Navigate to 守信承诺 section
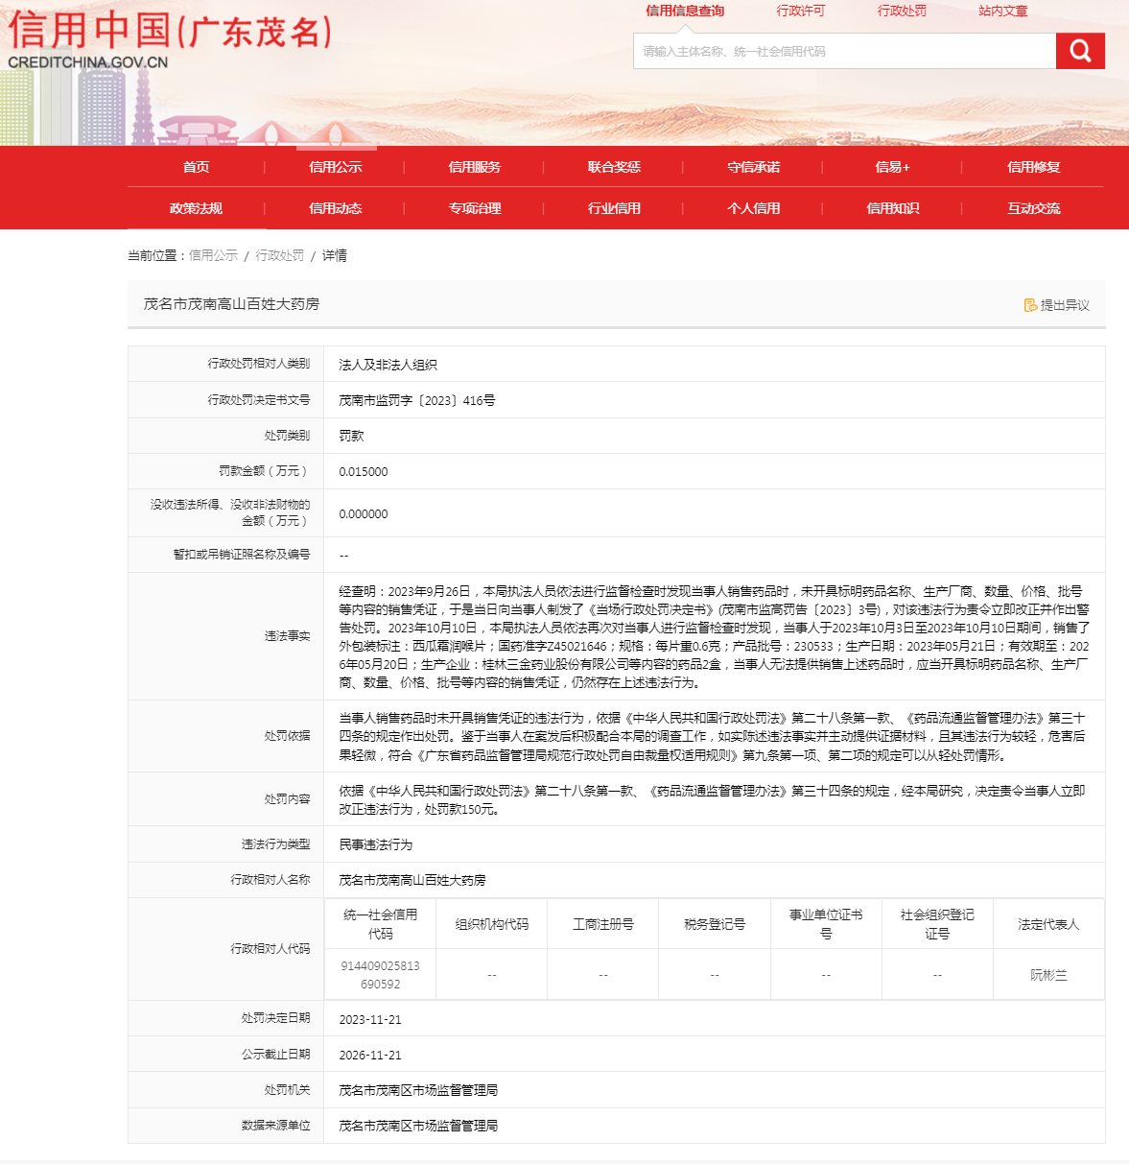The image size is (1129, 1164). tap(753, 167)
